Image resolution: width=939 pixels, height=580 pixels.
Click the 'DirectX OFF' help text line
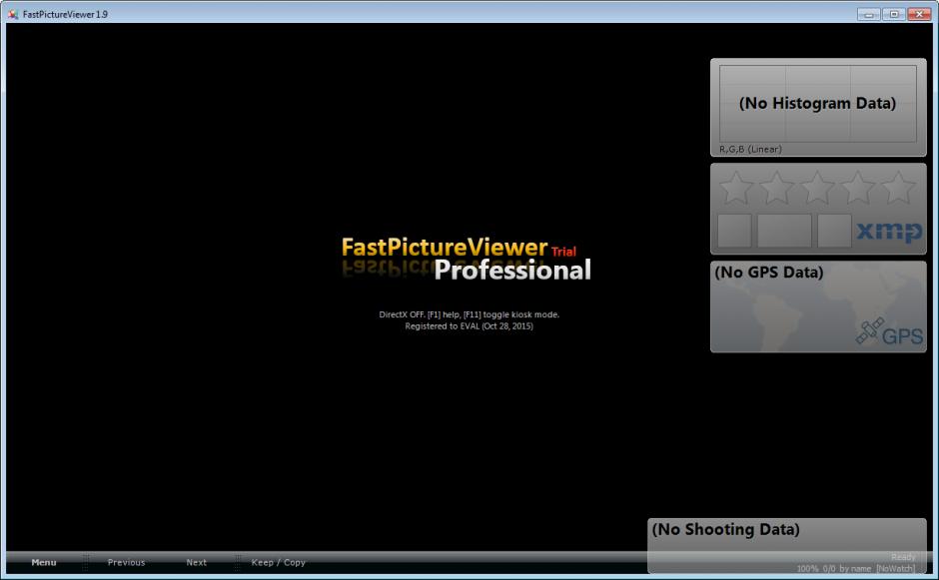pos(469,314)
